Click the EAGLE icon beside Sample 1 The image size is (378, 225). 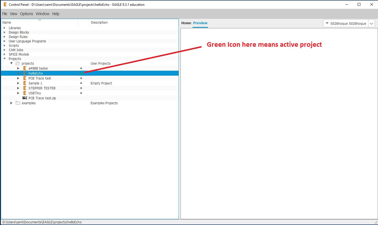pyautogui.click(x=25, y=83)
